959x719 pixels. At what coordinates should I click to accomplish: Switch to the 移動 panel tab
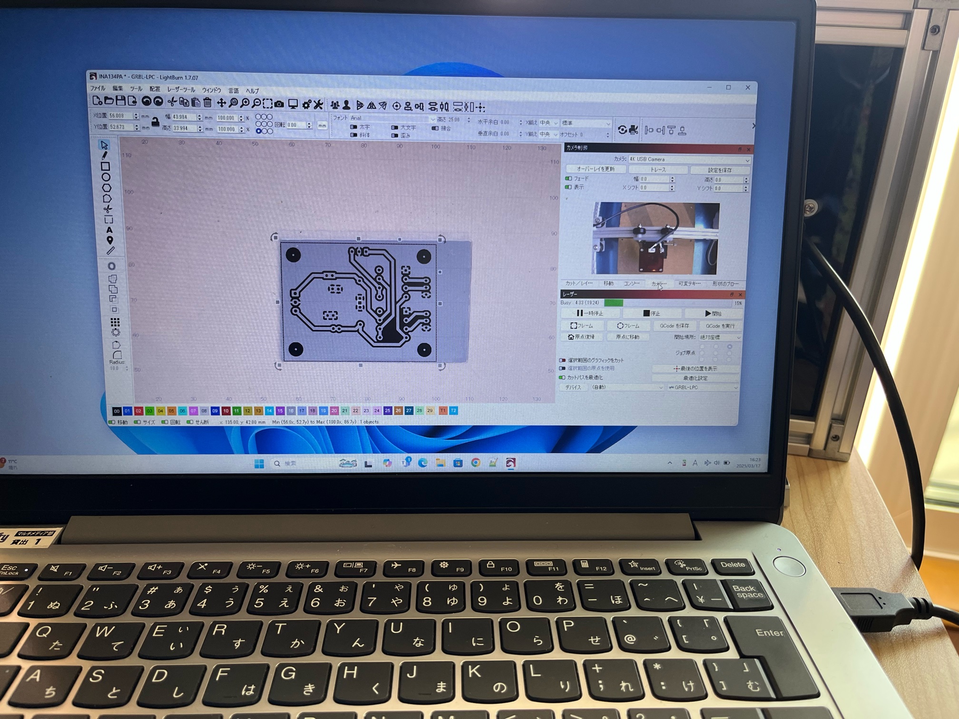point(608,283)
